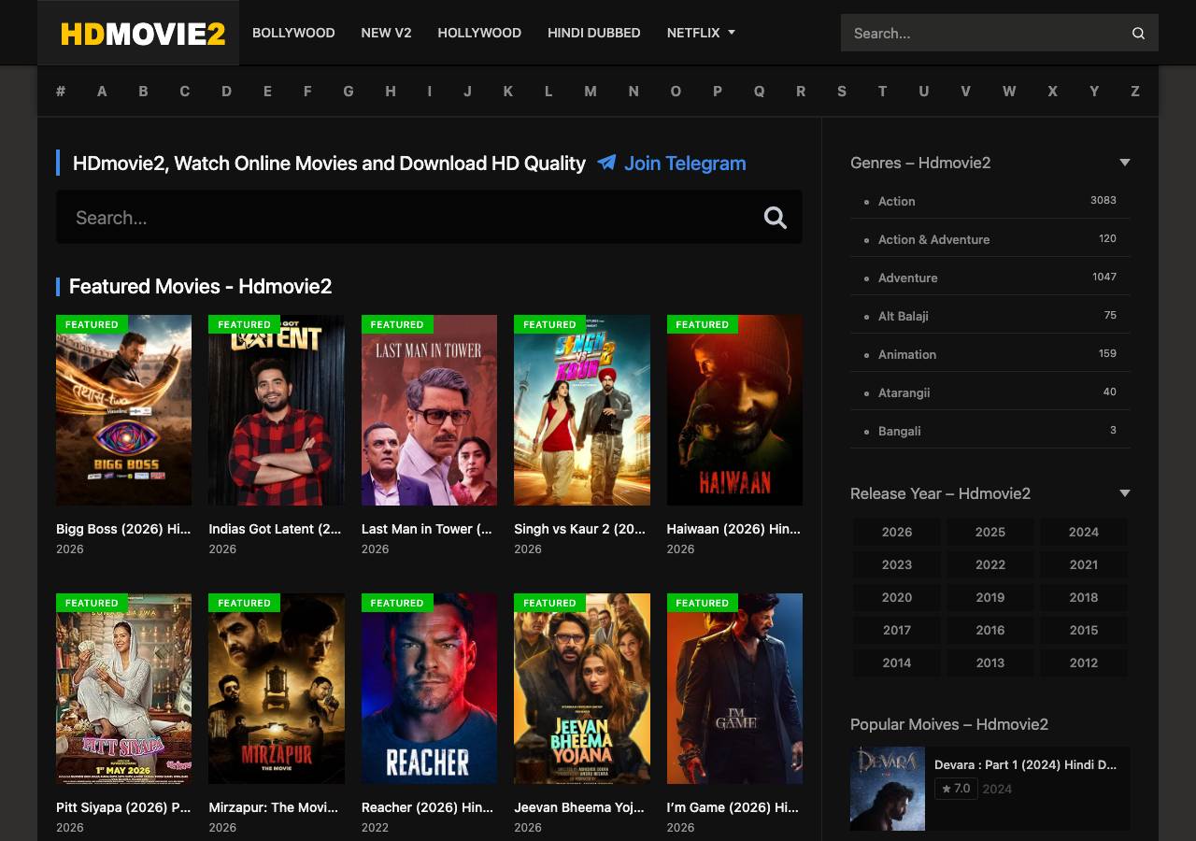Open the Bigg Boss poster
The width and height of the screenshot is (1196, 841).
point(123,410)
